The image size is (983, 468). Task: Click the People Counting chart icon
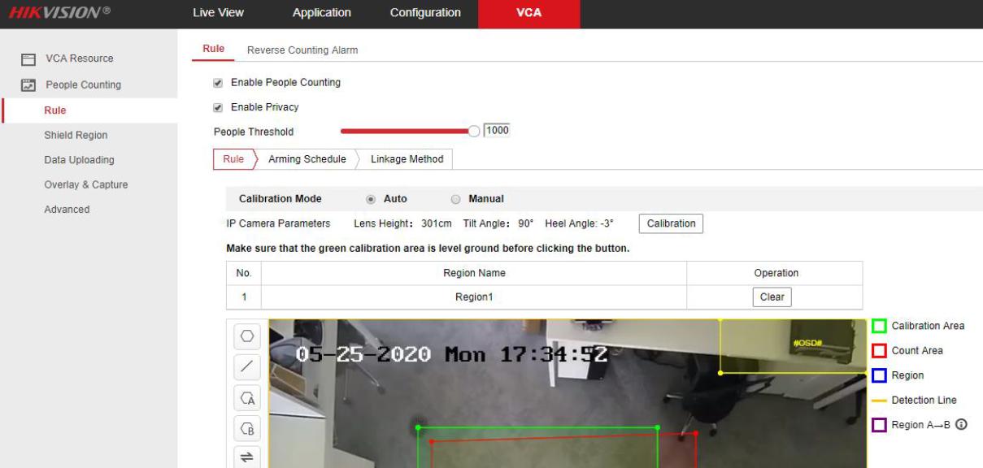pos(28,84)
